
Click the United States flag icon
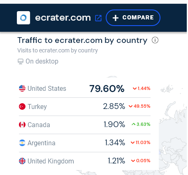22,88
